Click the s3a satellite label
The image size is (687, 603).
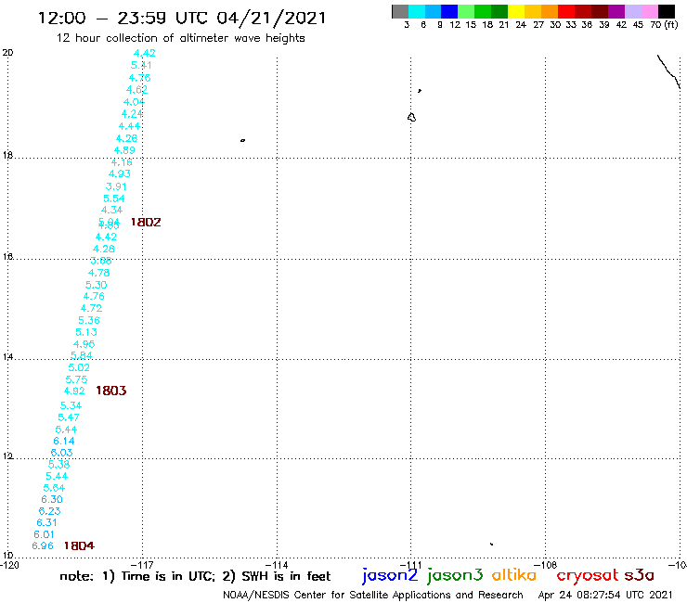click(639, 575)
